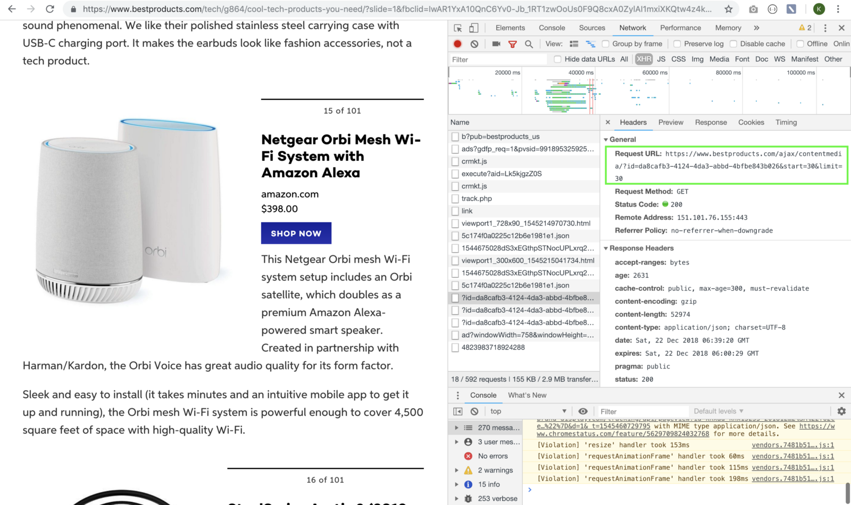Switch to the Preview tab
The image size is (851, 505).
[x=671, y=122]
